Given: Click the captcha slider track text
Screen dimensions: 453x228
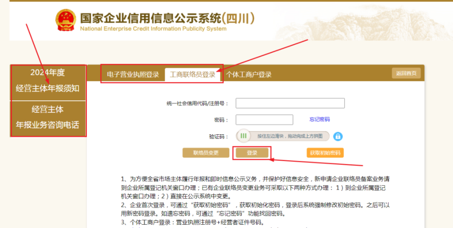Looking at the screenshot, I should click(290, 136).
